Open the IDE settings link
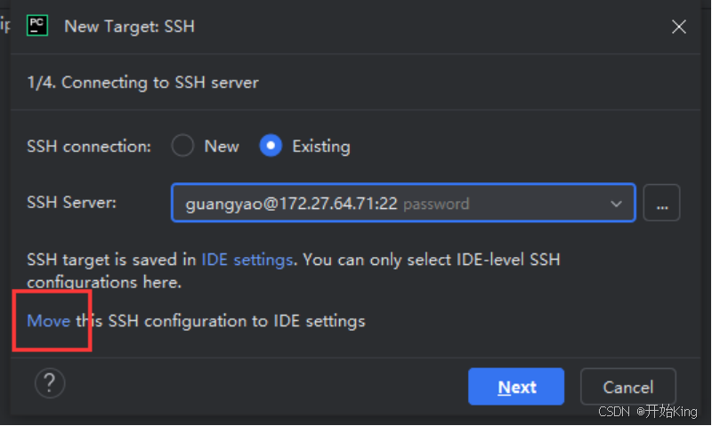The height and width of the screenshot is (426, 712). click(247, 260)
